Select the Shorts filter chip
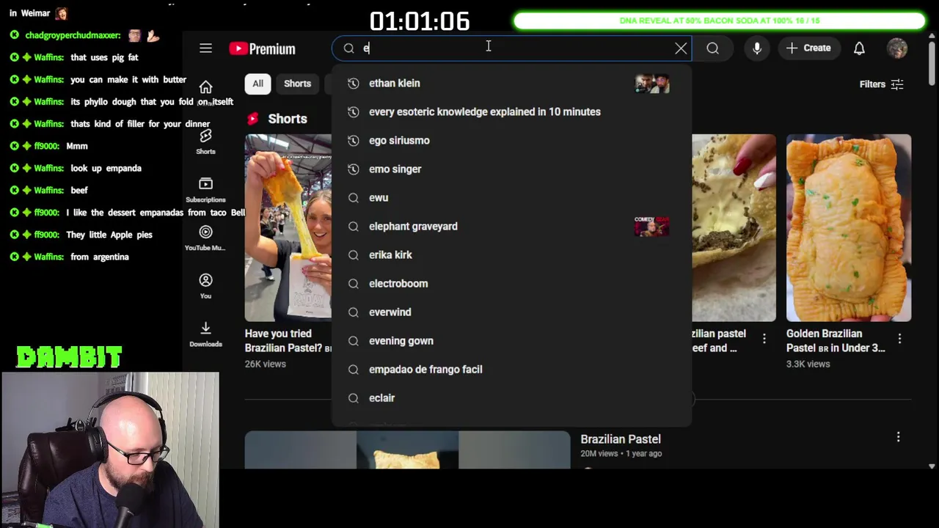The height and width of the screenshot is (528, 939). tap(297, 84)
